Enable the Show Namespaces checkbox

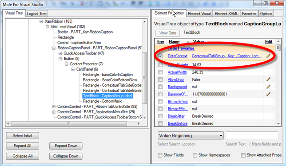tap(195, 155)
